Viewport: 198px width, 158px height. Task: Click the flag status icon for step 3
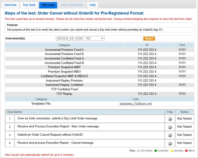[170, 135]
